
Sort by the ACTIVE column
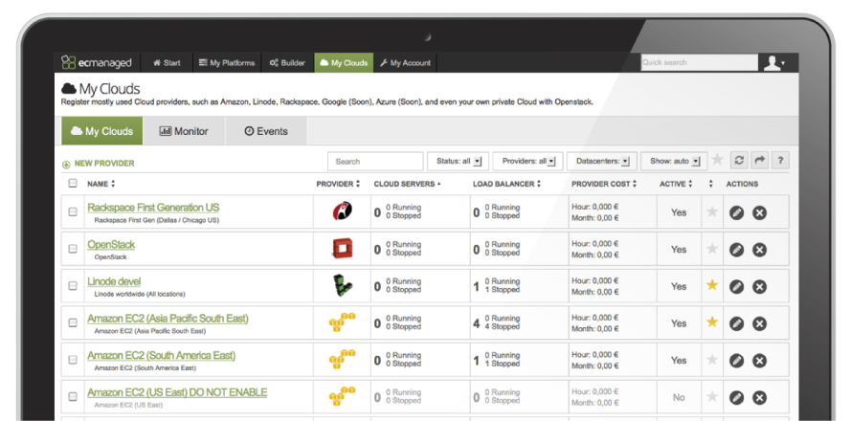(676, 184)
